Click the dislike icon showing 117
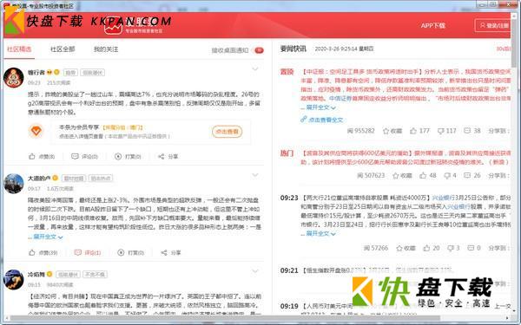521x325 pixels. 440,131
